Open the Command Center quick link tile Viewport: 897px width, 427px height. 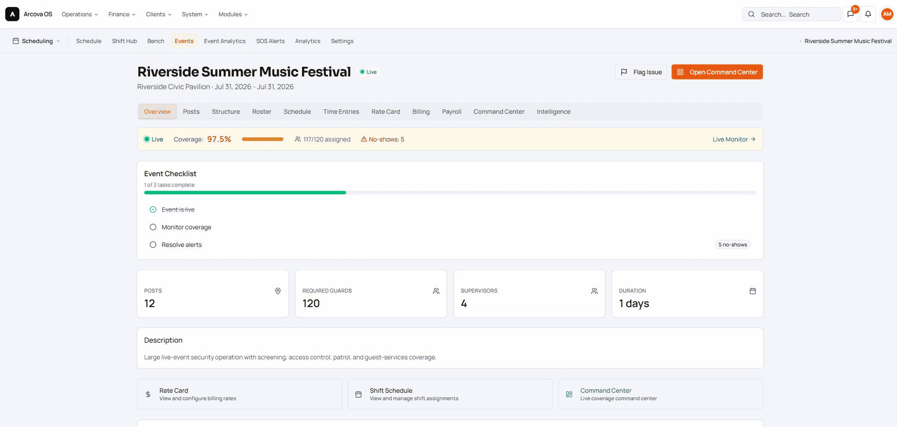tap(660, 394)
